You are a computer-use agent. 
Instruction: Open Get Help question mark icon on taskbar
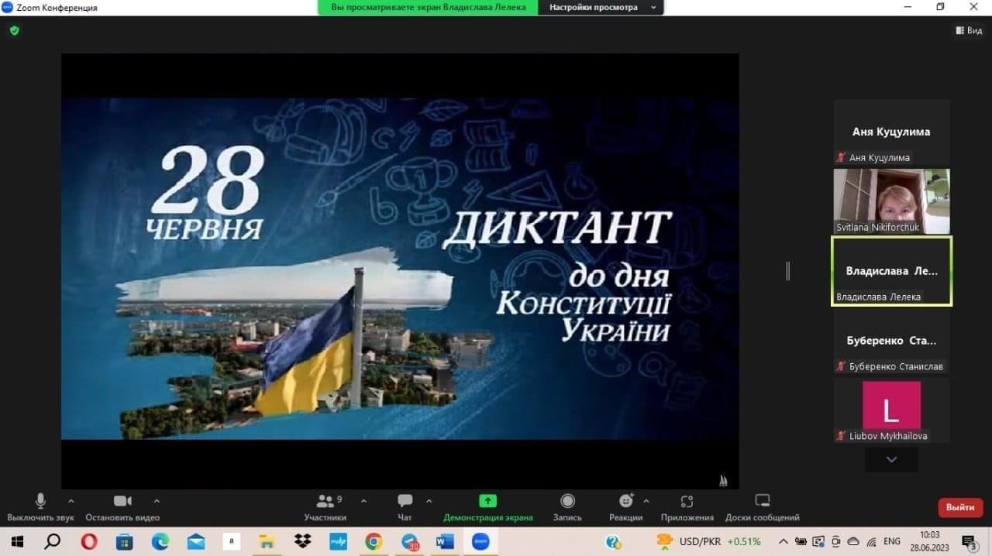tap(613, 541)
